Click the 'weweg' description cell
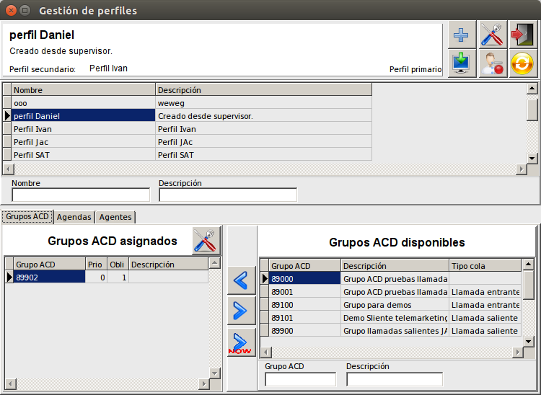Screen dimensions: 541x395 pos(263,103)
